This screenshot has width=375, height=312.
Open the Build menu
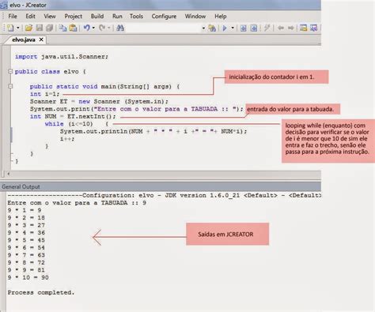pos(97,16)
